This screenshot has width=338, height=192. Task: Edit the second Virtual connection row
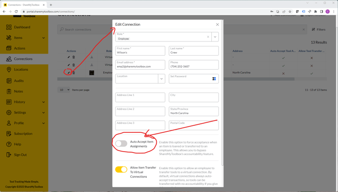pos(69,65)
